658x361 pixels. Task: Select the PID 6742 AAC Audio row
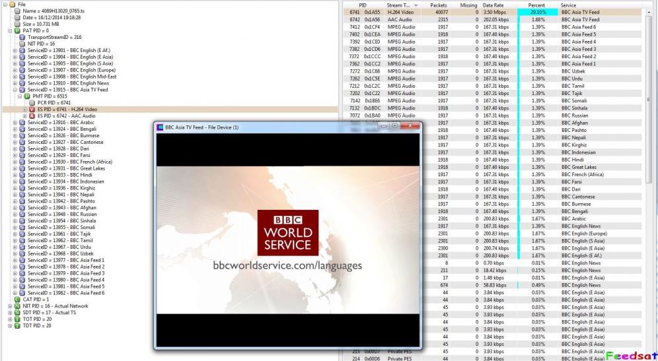493,20
